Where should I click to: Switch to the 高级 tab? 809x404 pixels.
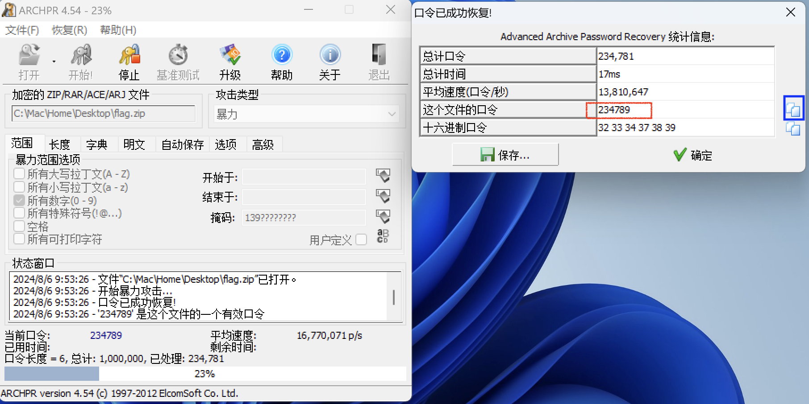[x=263, y=144]
